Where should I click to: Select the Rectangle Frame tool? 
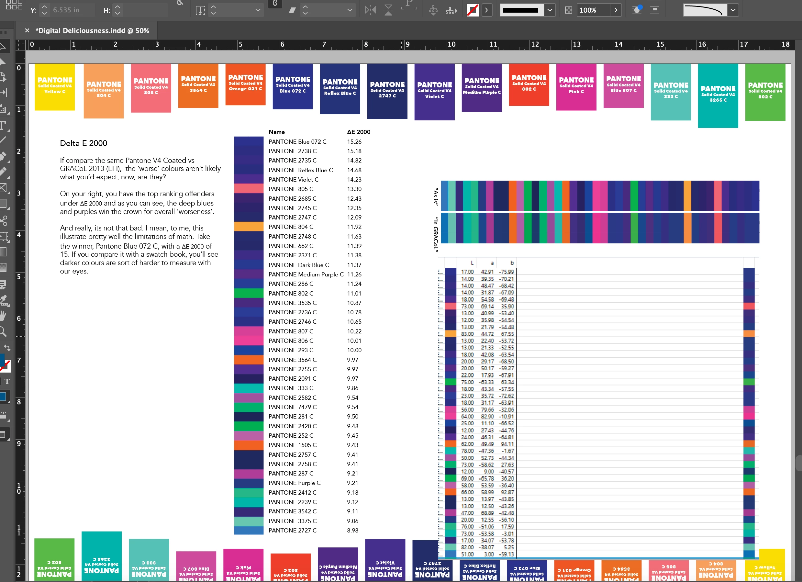click(4, 188)
